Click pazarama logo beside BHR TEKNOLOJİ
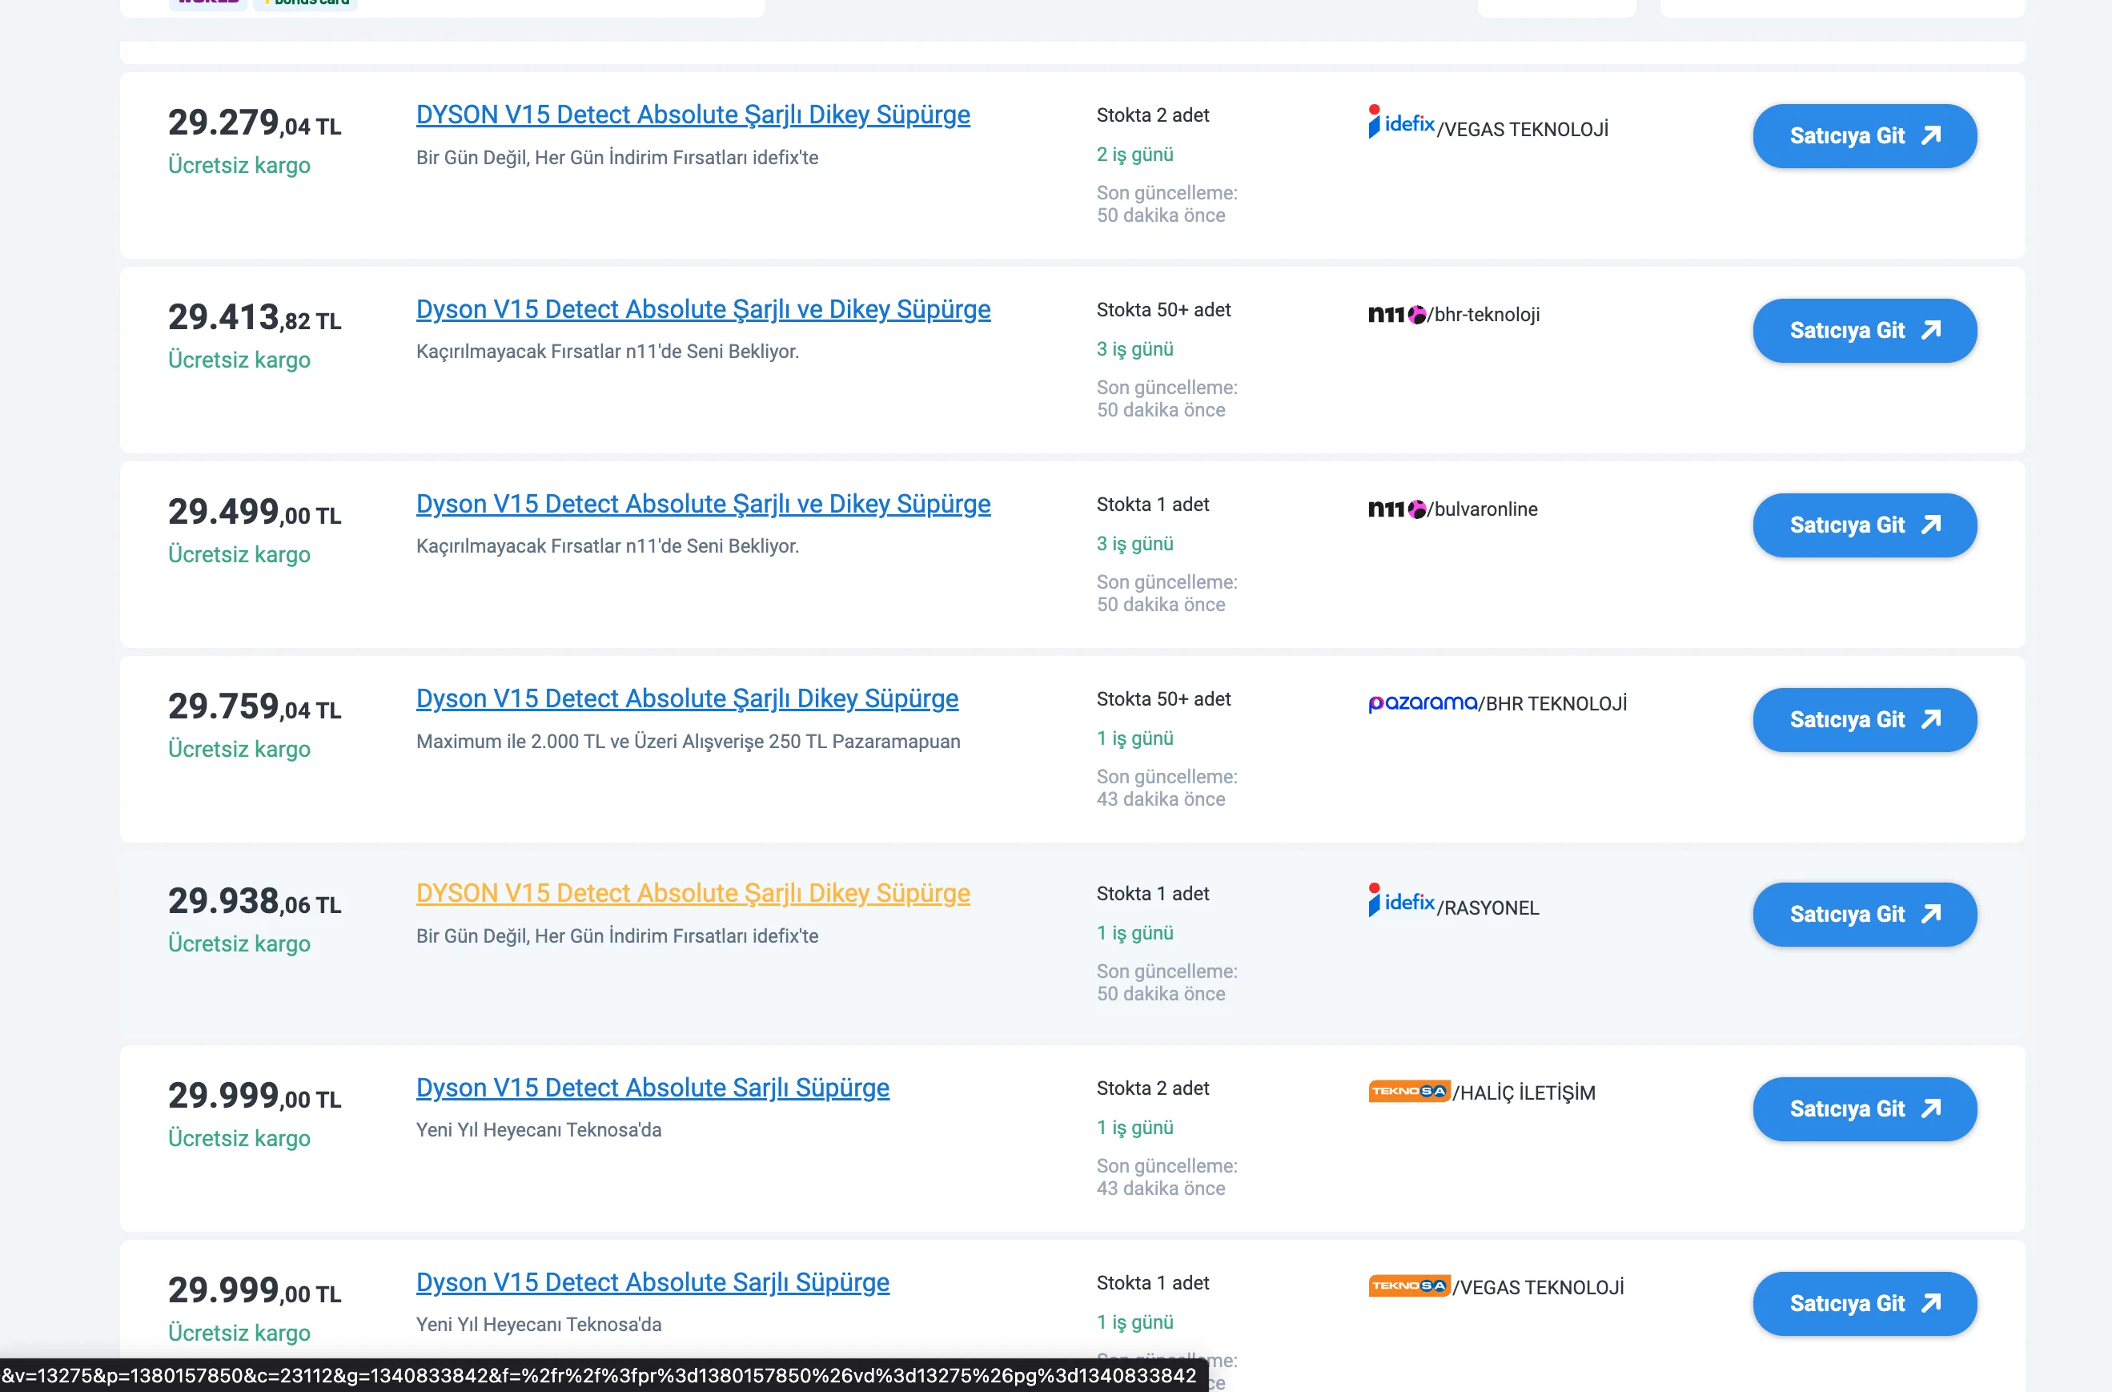Viewport: 2112px width, 1392px height. click(x=1422, y=702)
